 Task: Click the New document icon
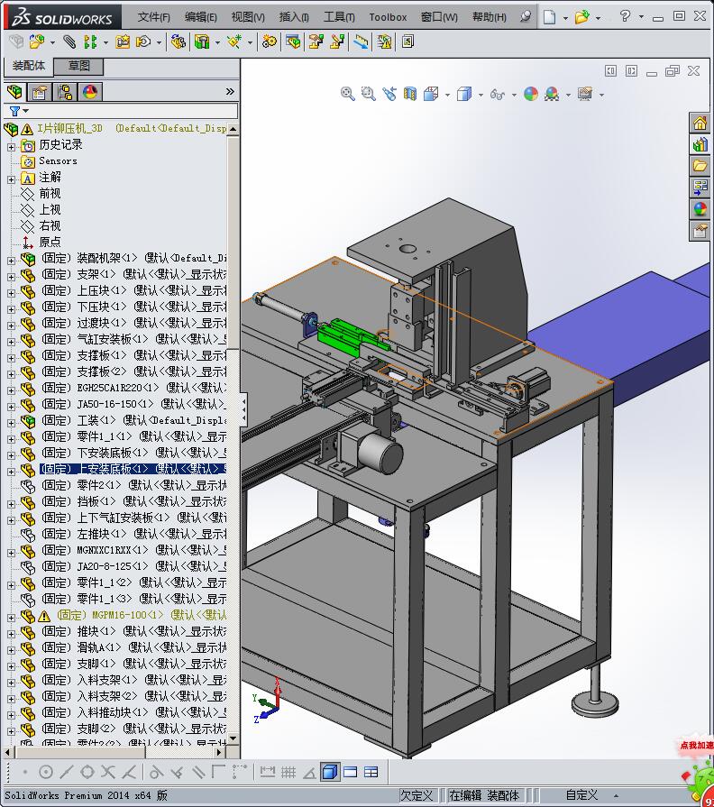point(549,17)
